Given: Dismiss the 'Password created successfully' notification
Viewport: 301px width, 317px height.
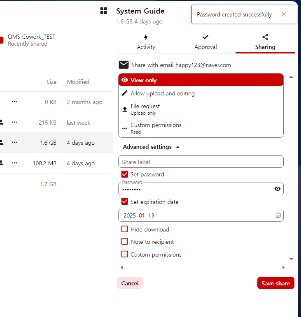Looking at the screenshot, I should click(283, 14).
